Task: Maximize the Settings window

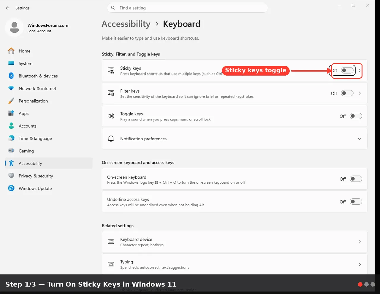Action: (x=353, y=5)
